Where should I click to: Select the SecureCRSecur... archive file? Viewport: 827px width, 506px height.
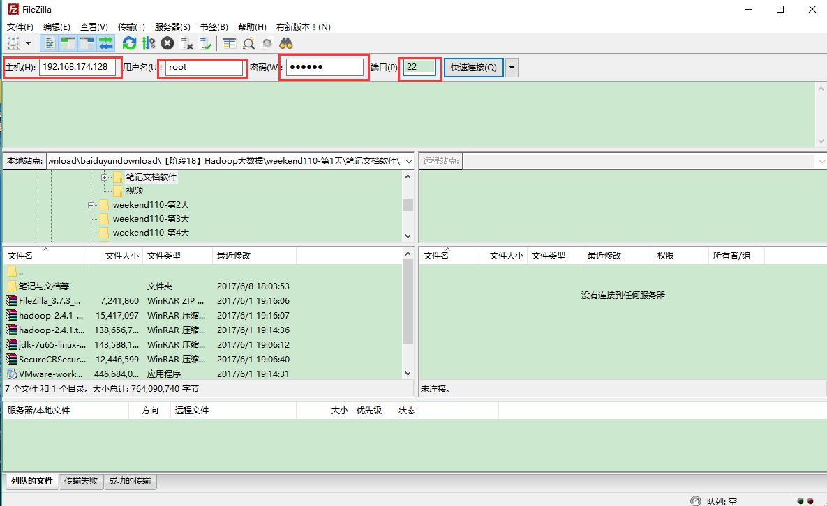[x=203, y=360]
